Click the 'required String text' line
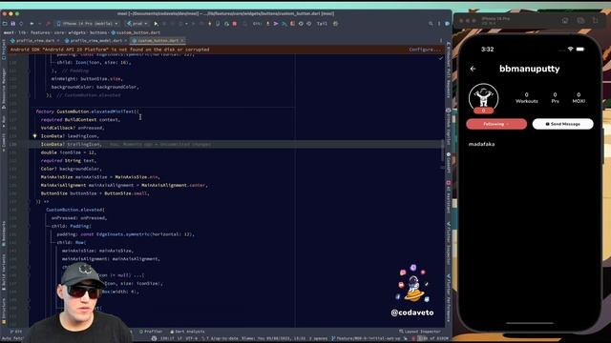Viewport: 611px width, 343px height. pyautogui.click(x=68, y=161)
